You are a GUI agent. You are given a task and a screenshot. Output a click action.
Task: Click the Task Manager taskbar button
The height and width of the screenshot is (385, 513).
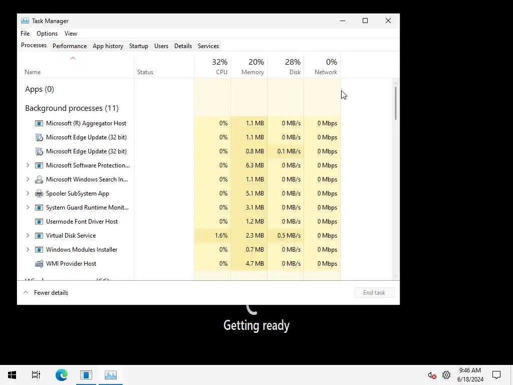(x=111, y=375)
